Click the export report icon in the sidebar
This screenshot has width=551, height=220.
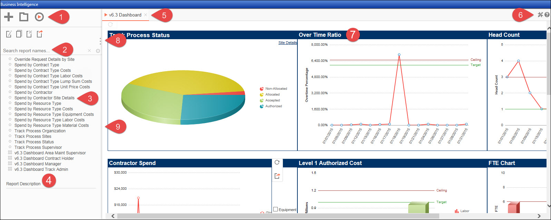point(40,34)
